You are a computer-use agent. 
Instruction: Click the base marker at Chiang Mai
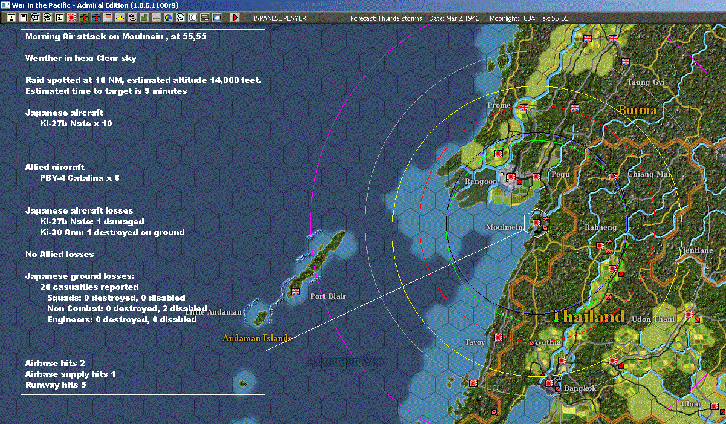click(613, 177)
